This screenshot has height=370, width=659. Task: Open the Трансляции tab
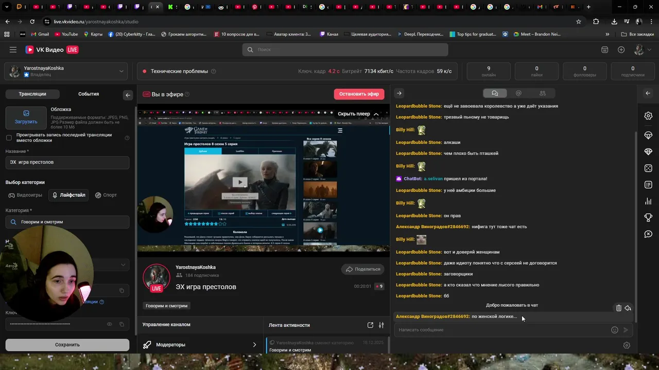[32, 94]
